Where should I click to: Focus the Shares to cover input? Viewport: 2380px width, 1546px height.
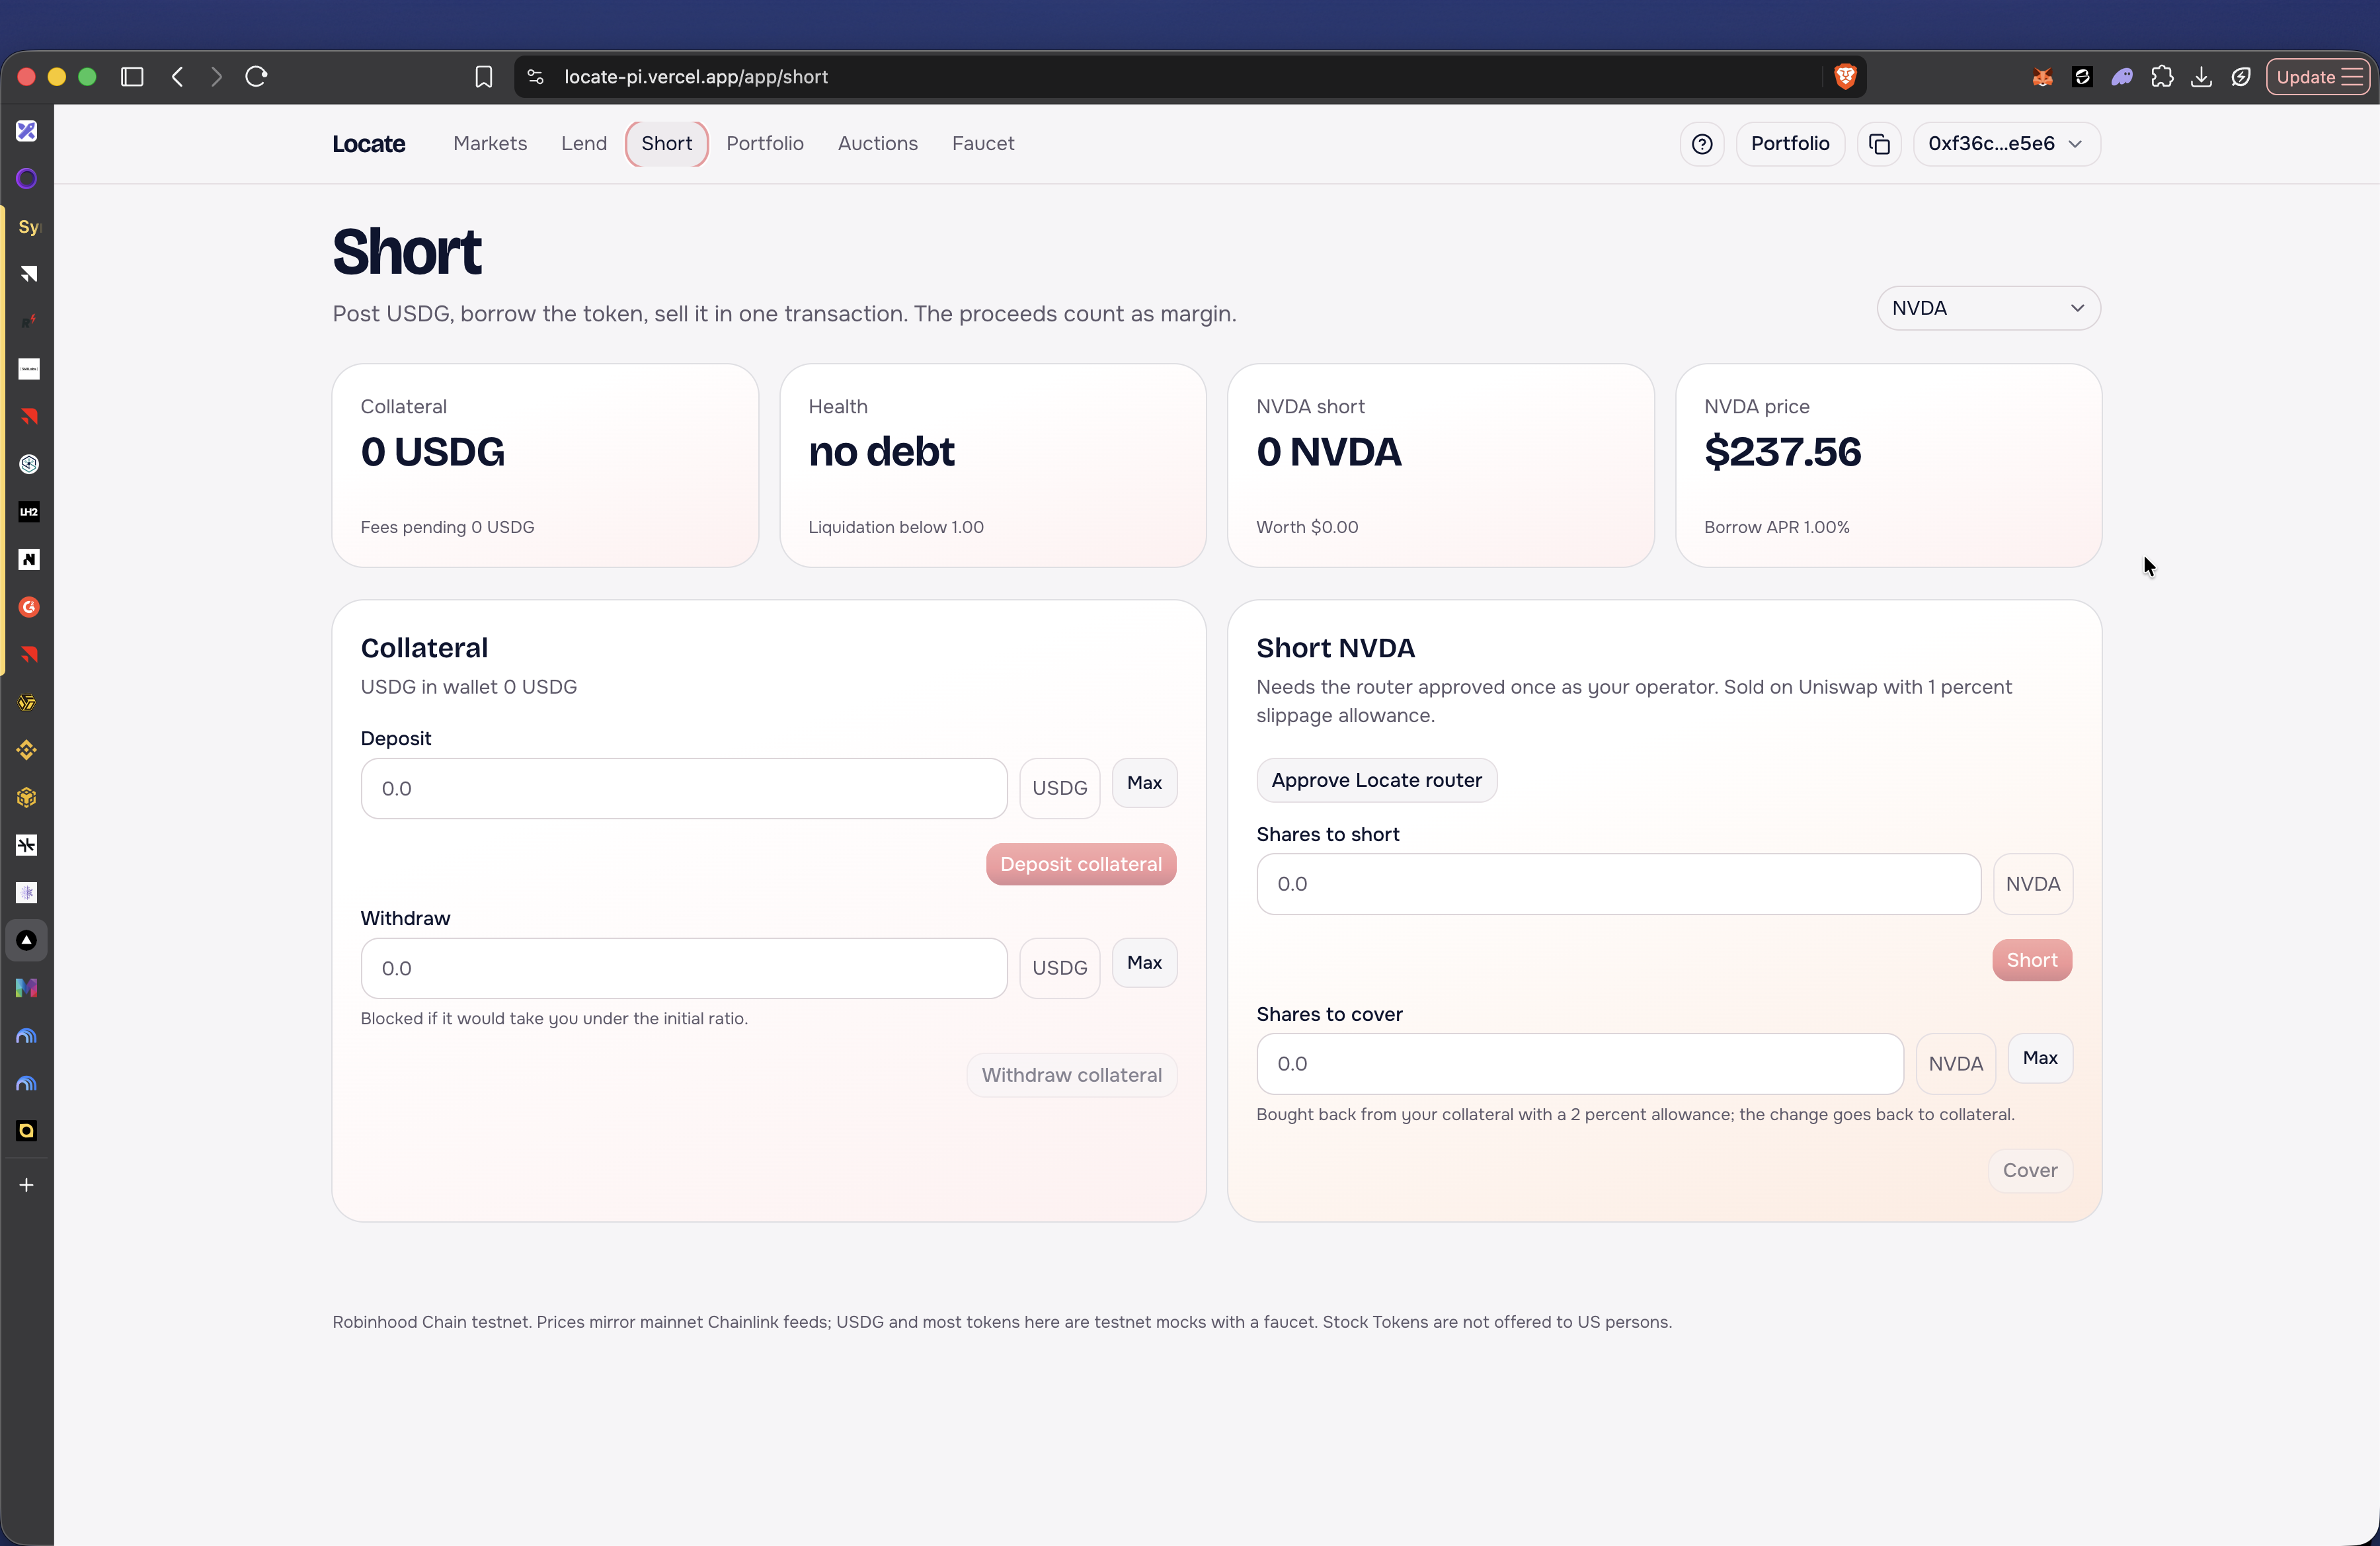coord(1580,1064)
